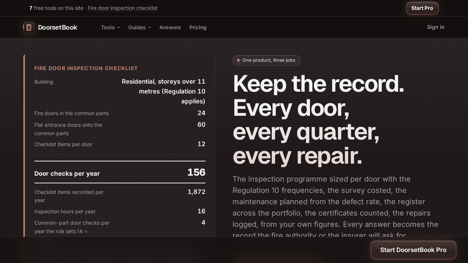Click 'Inspection hours per year' label
Screen dimensions: 468x263
[x=65, y=211]
